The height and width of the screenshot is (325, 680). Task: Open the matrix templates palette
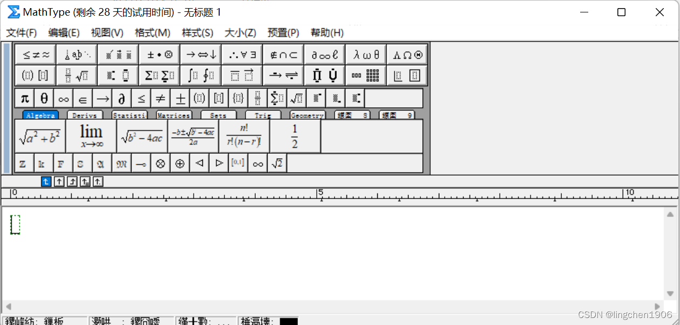[x=366, y=75]
